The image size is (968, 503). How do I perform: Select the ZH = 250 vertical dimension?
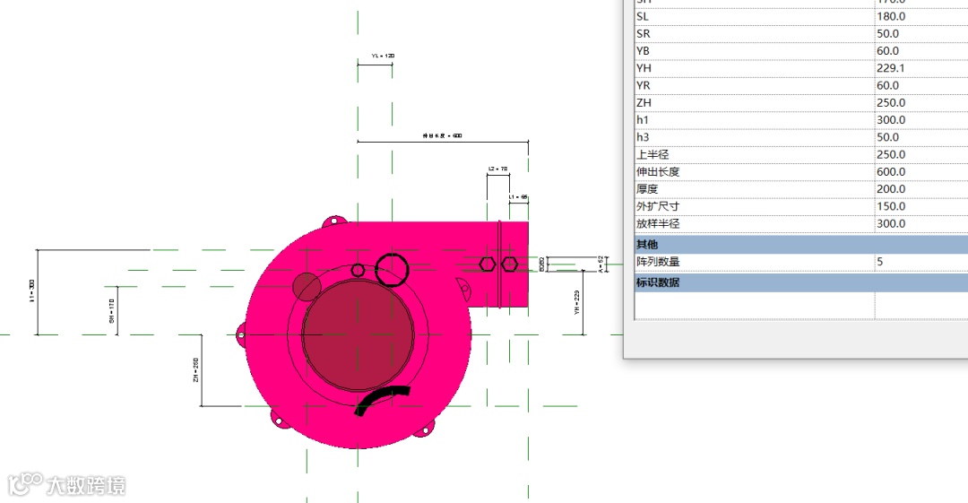coord(196,369)
